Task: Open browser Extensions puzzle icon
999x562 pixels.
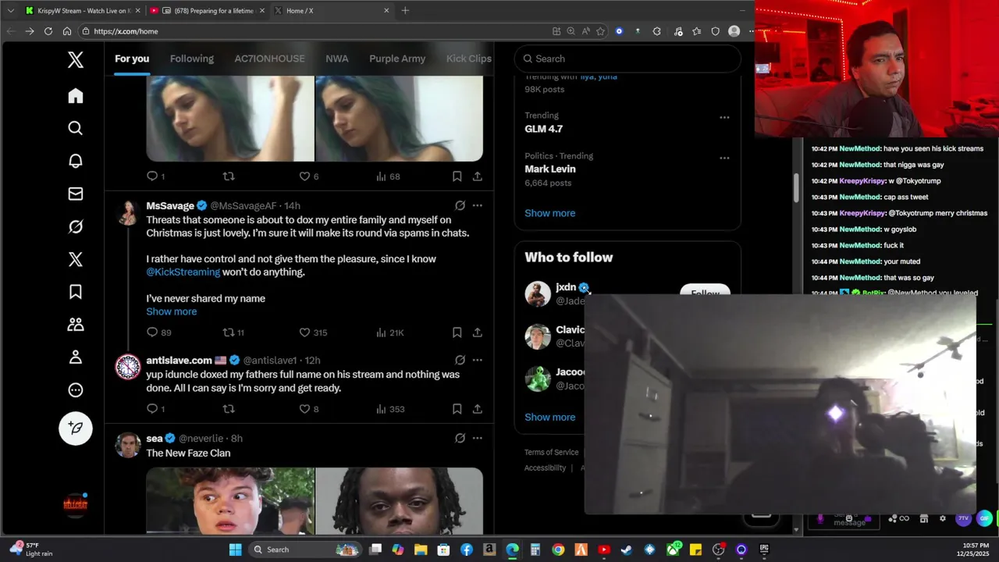Action: click(x=656, y=31)
